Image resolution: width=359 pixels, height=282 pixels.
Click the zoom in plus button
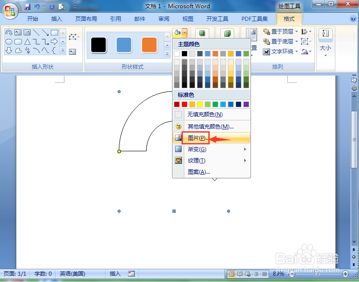345,274
